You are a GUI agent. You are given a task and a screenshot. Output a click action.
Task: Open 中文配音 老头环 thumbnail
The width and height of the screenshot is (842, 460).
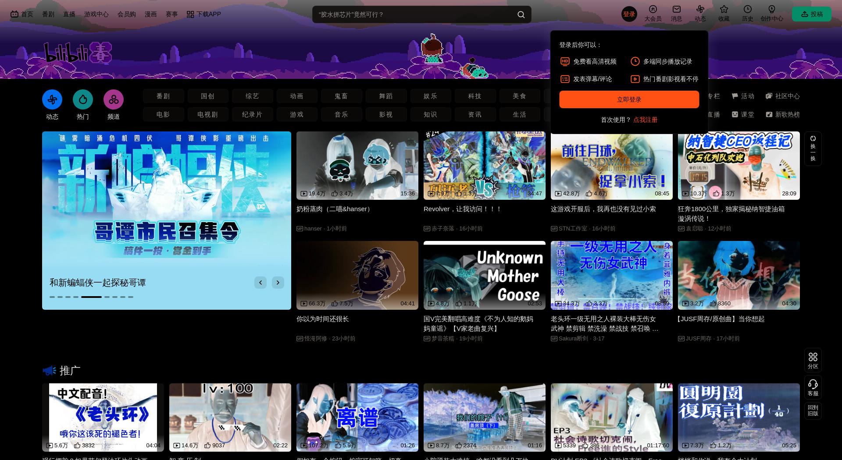pos(103,418)
